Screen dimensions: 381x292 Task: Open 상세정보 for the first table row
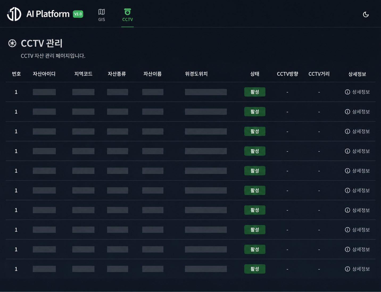357,92
